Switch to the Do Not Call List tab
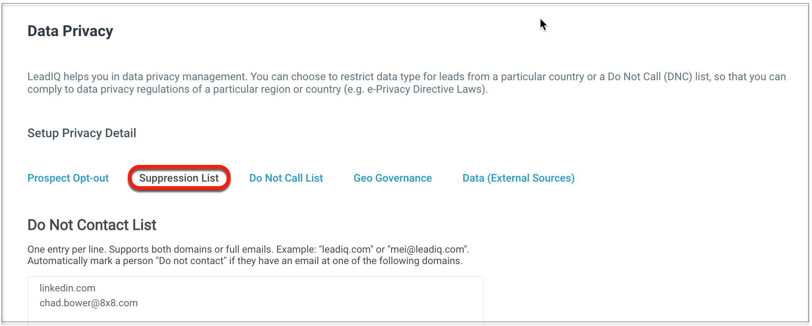The width and height of the screenshot is (812, 326). point(286,178)
